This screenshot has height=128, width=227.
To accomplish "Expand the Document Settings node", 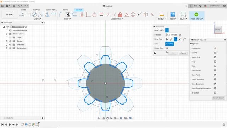I will (6, 30).
